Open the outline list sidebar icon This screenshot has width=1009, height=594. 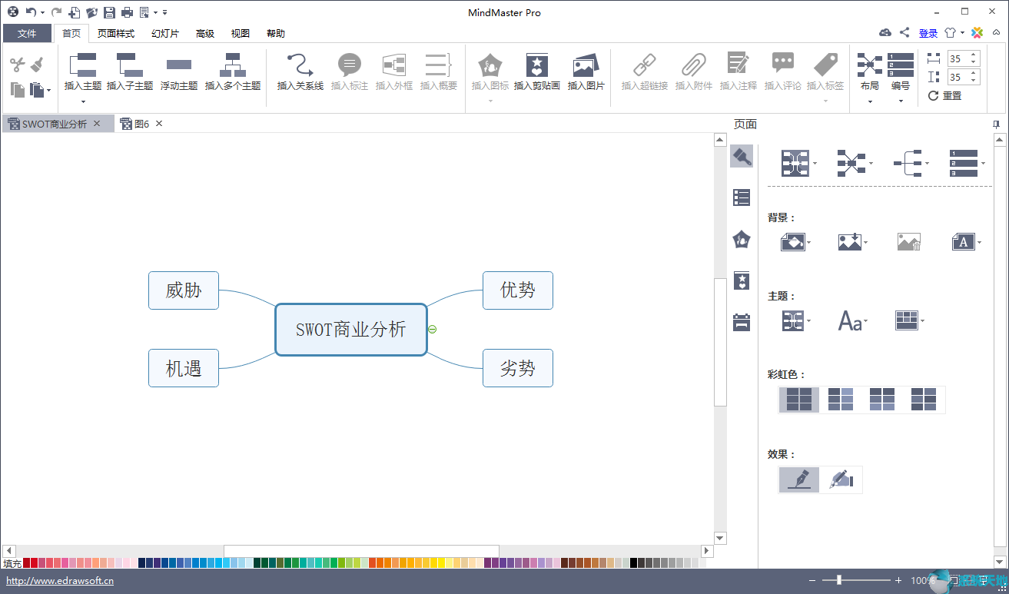coord(742,197)
